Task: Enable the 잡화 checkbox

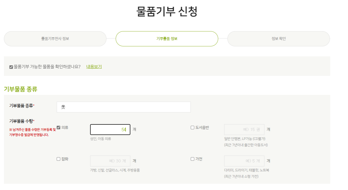Action: coord(58,159)
